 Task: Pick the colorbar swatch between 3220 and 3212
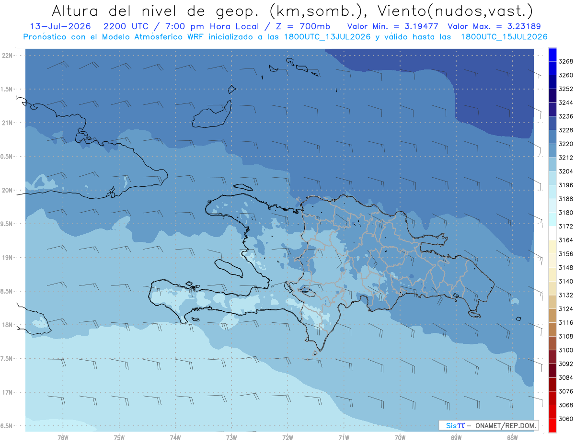point(552,151)
